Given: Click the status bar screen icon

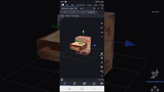Looking at the screenshot, I should [62, 80].
